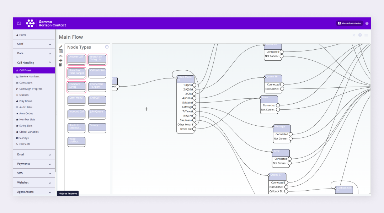Open String Lists in the sidebar
Viewport: 384px width, 213px height.
click(x=34, y=126)
